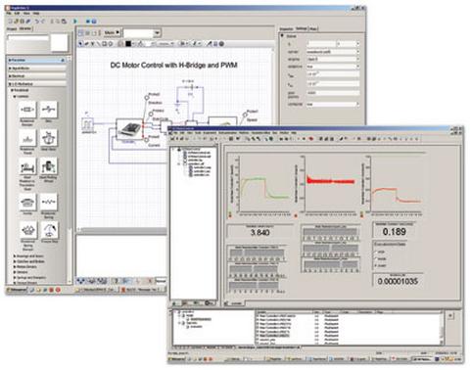
Task: Click the library search input field
Action: [x=28, y=38]
